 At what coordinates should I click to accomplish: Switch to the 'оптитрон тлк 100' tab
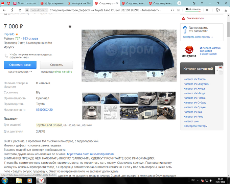tap(79, 3)
